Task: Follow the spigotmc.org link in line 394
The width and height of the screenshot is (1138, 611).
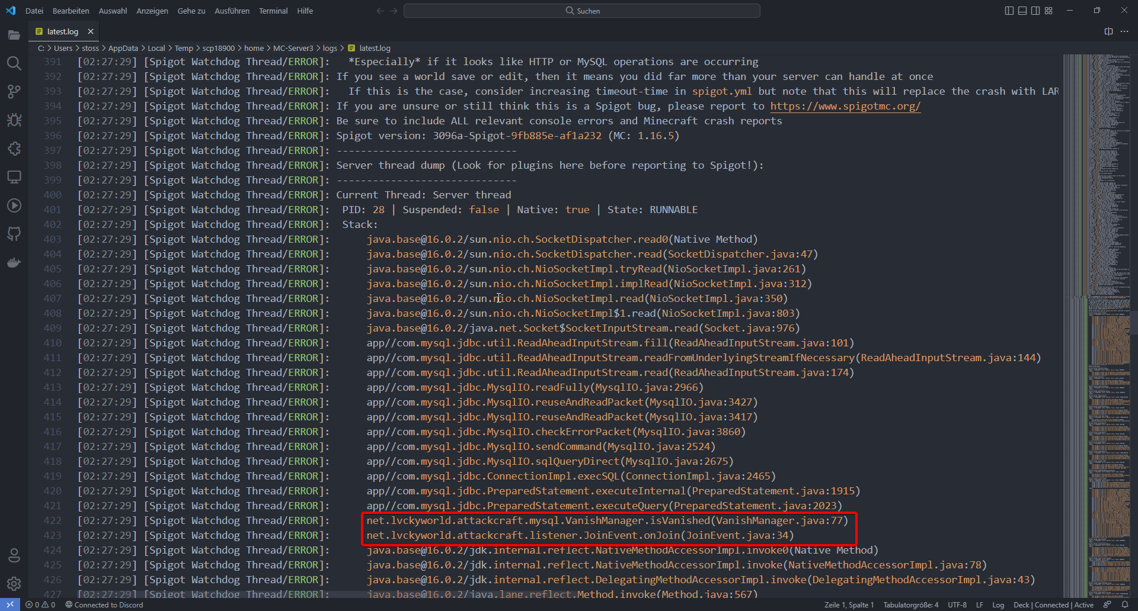Action: pos(845,107)
